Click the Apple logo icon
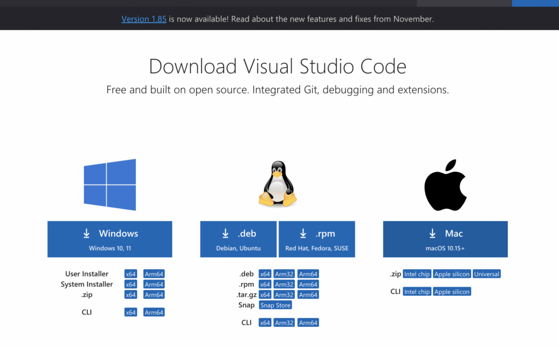This screenshot has height=346, width=559. (445, 185)
